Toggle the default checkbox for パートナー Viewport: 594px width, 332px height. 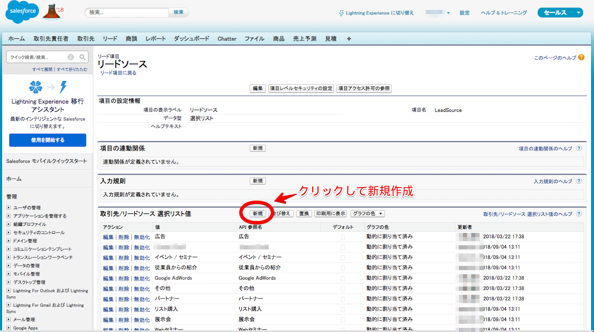click(343, 299)
